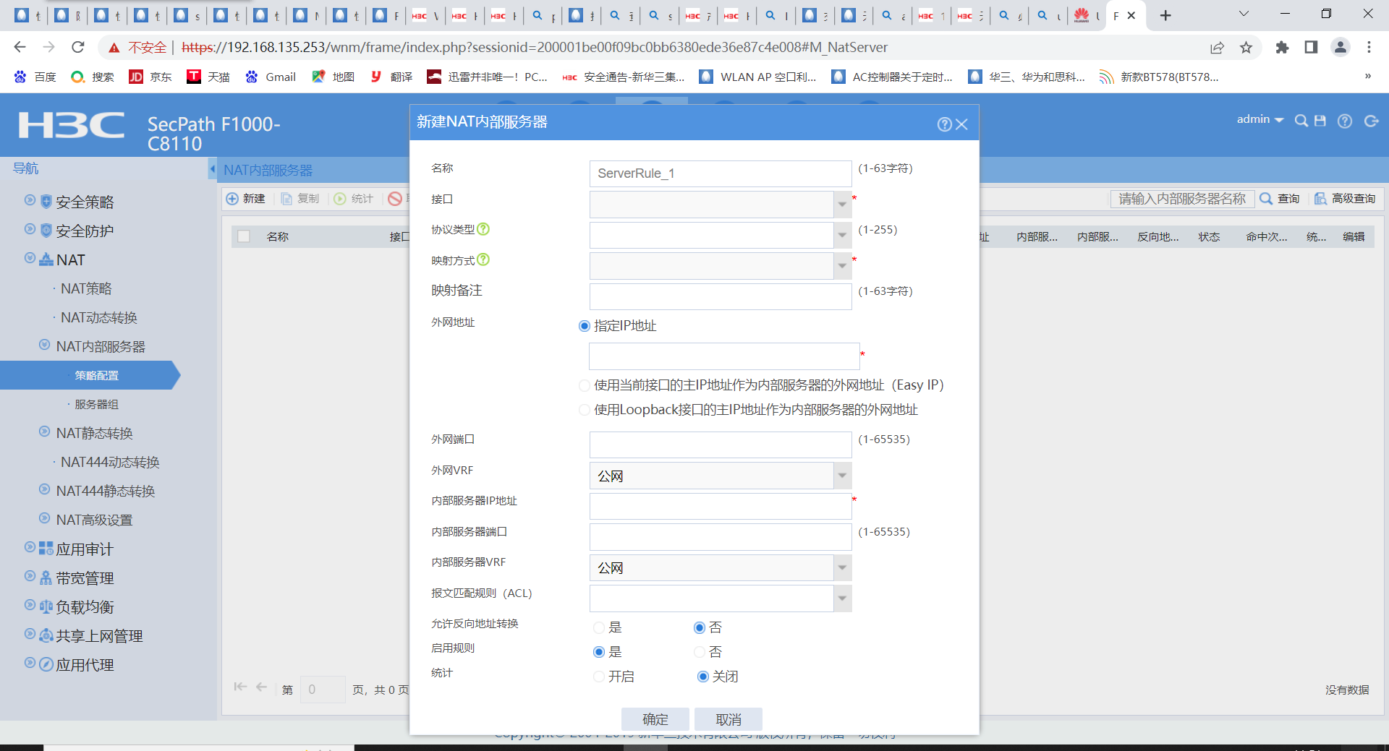Select the Loopback接口 external address option

coord(585,410)
